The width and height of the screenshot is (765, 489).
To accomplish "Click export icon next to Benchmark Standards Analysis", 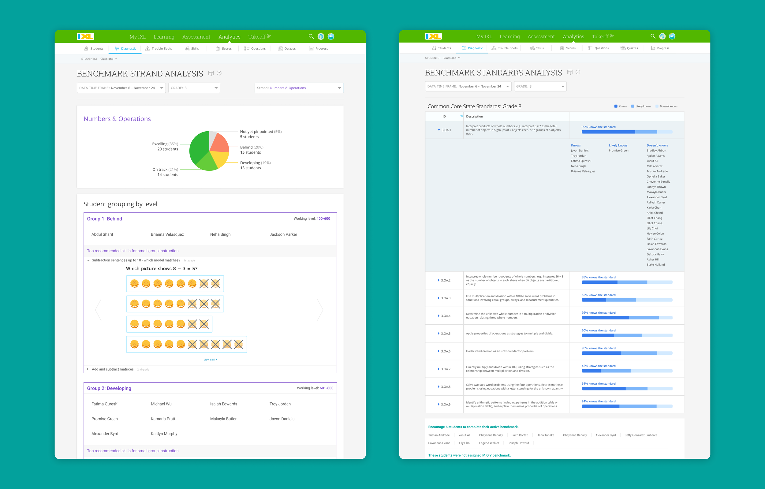I will click(570, 73).
